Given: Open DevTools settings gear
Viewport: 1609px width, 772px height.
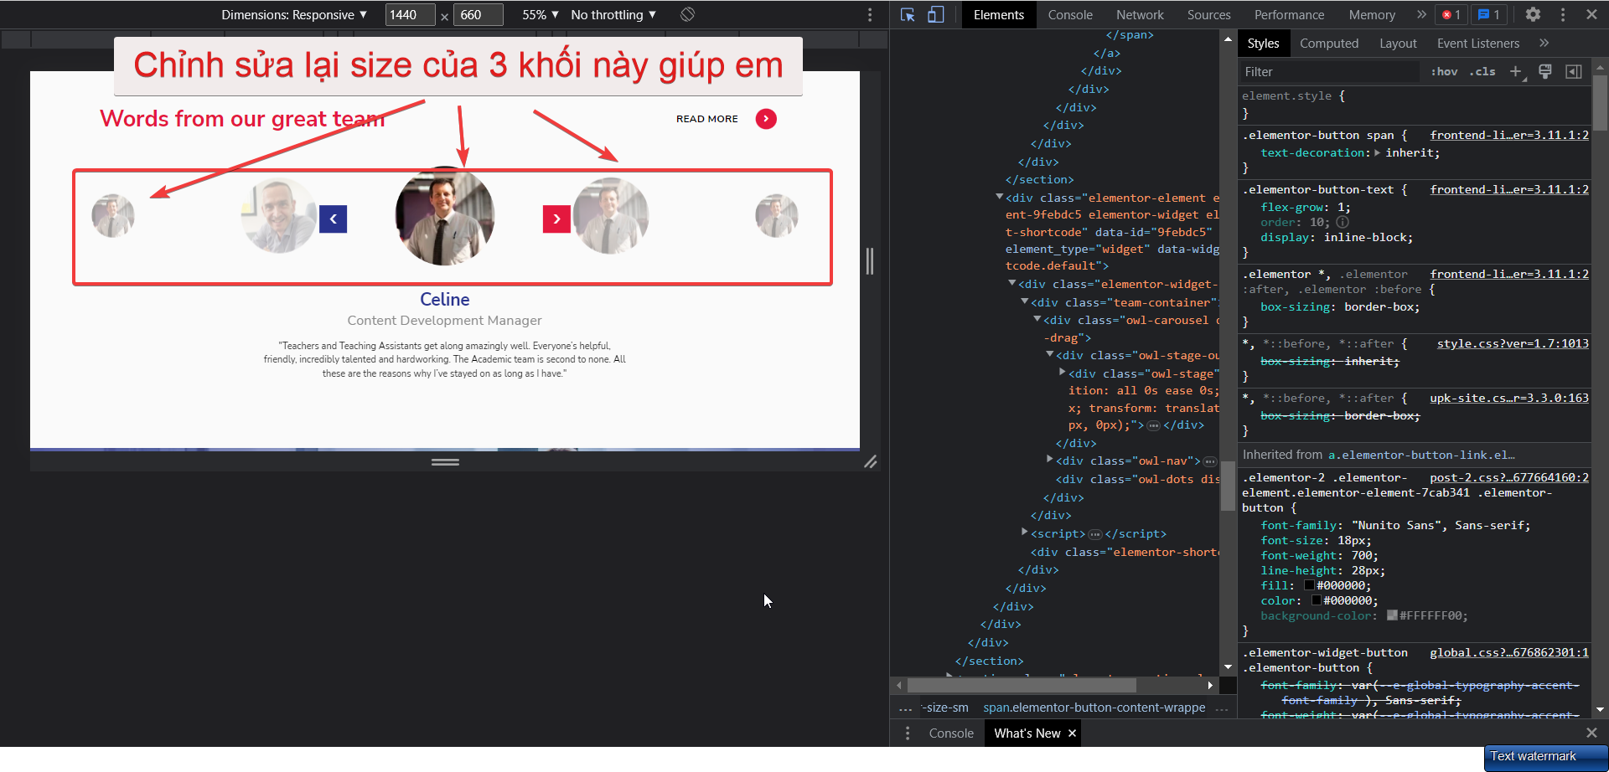Looking at the screenshot, I should point(1533,14).
